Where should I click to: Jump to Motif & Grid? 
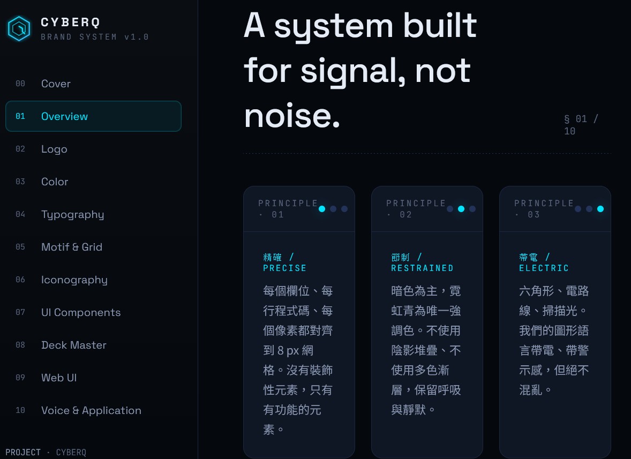pos(72,247)
